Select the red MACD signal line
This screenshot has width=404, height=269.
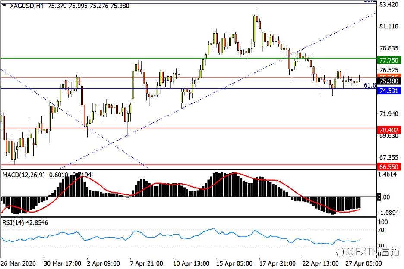pos(180,184)
